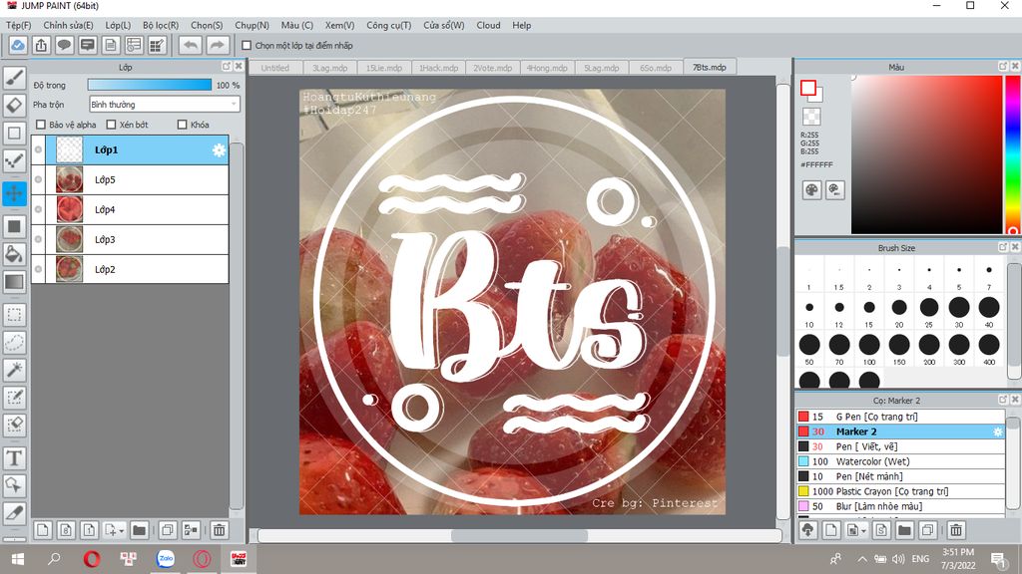Switch to the 3Lag.mdp tab
The height and width of the screenshot is (574, 1022).
pyautogui.click(x=329, y=68)
